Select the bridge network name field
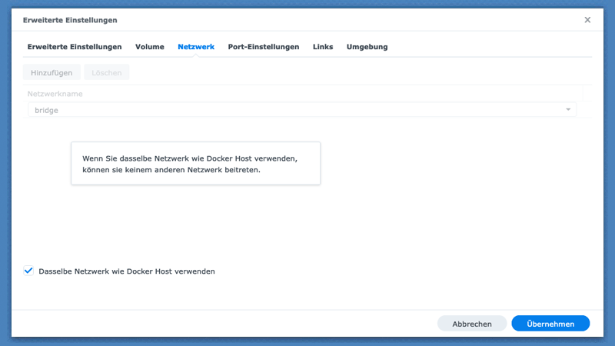615x346 pixels. pos(292,110)
